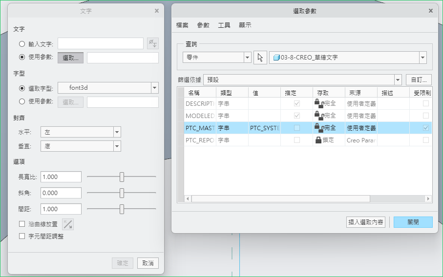This screenshot has width=443, height=277.
Task: Click the 長寬比 slider handle
Action: (122, 177)
